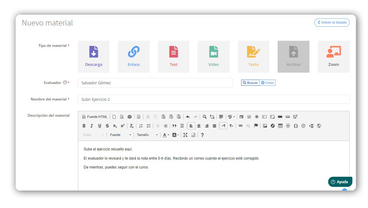
Task: Toggle bold formatting in the editor
Action: pyautogui.click(x=84, y=126)
